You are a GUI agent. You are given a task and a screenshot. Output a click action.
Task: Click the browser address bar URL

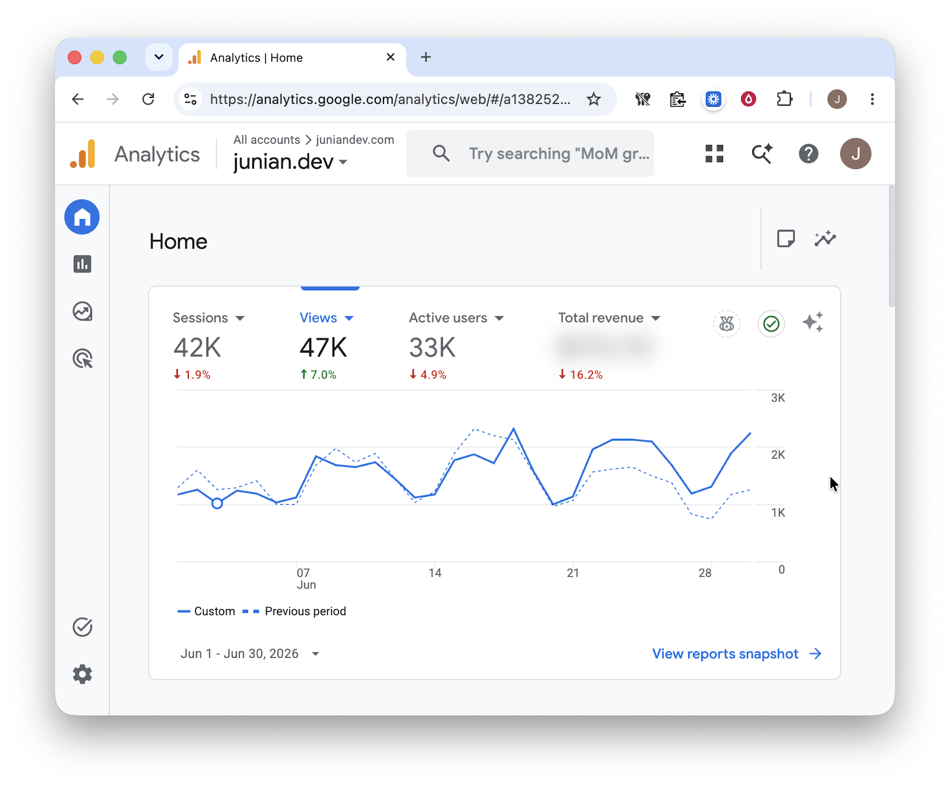[390, 99]
